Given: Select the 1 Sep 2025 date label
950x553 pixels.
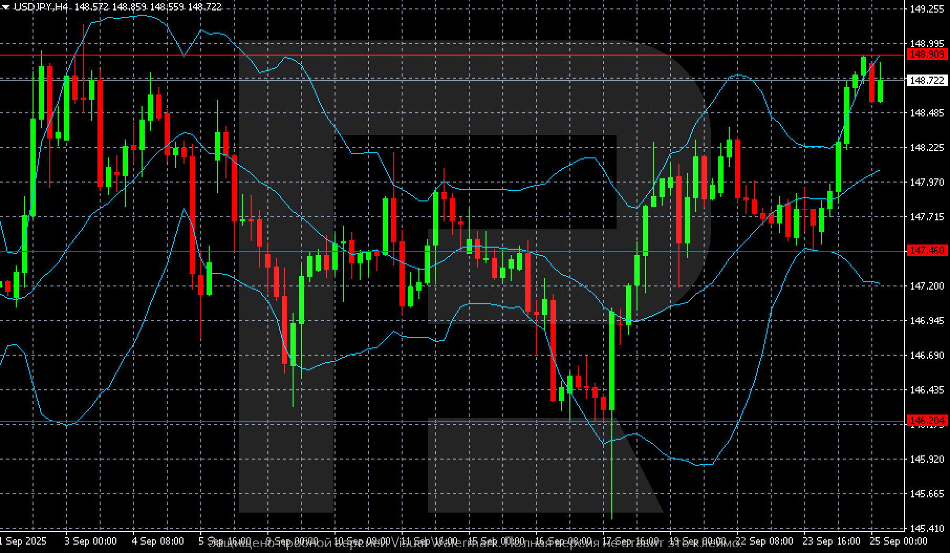Looking at the screenshot, I should point(23,541).
